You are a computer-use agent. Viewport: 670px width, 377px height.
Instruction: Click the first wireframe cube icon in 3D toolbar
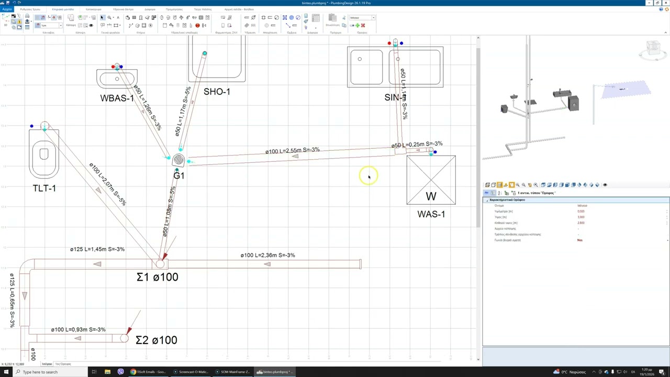coord(487,185)
